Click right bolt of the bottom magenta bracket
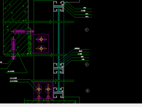This screenshot has width=142, height=107. pyautogui.click(x=48, y=89)
